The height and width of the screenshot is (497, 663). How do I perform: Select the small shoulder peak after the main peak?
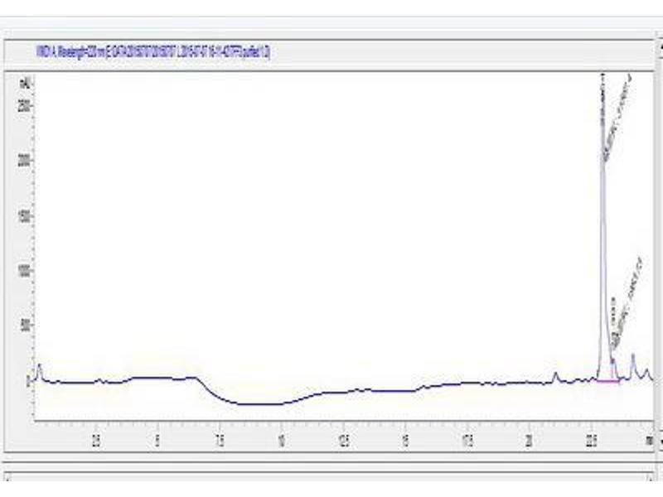pos(613,361)
